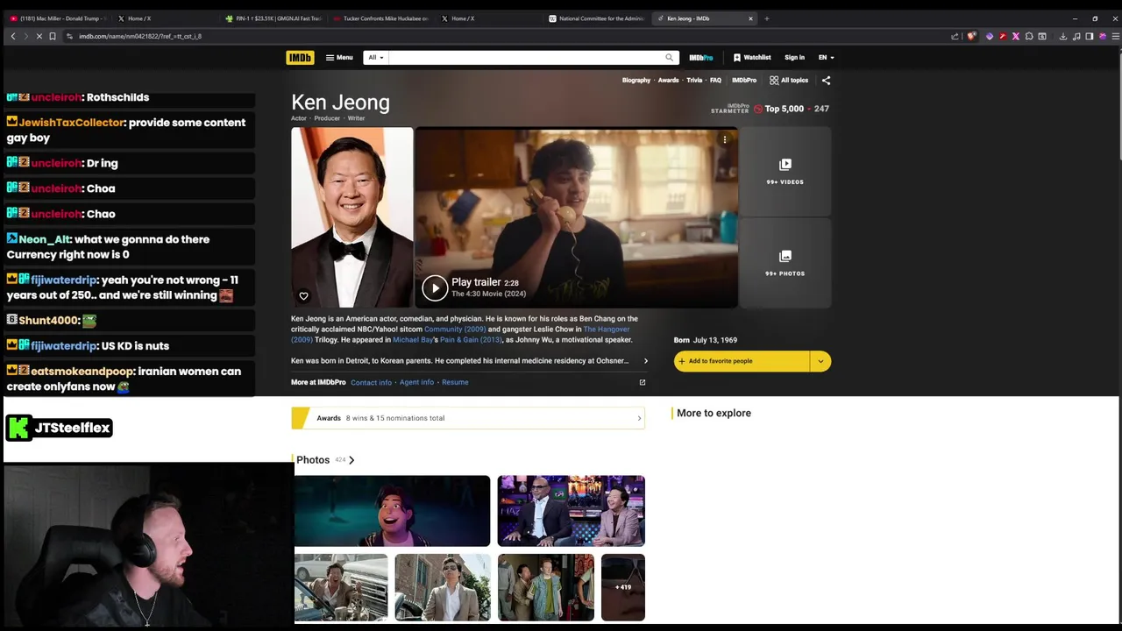Viewport: 1122px width, 631px height.
Task: Click the search magnifier icon
Action: click(670, 58)
